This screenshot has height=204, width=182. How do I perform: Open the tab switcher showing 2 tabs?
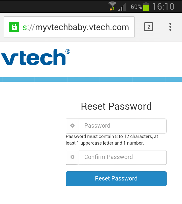[x=149, y=27]
